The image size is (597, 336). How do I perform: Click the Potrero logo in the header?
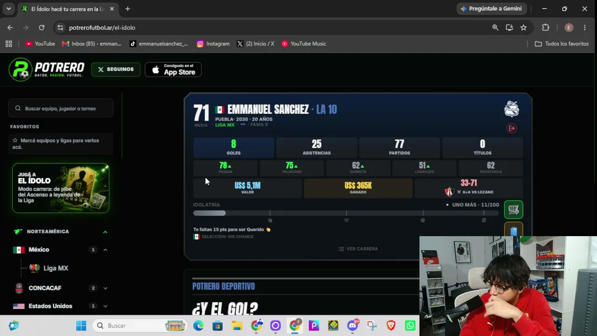coord(47,70)
